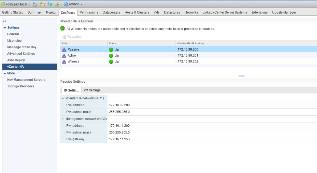
Task: Click the horizontal pane splitter handle
Action: click(241, 76)
